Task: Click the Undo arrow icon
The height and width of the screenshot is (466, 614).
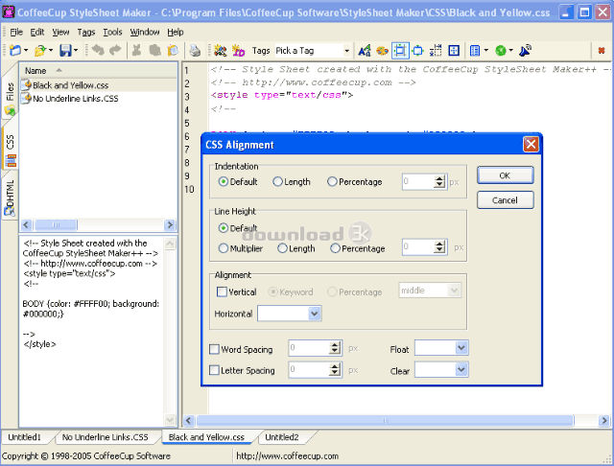Action: point(98,50)
